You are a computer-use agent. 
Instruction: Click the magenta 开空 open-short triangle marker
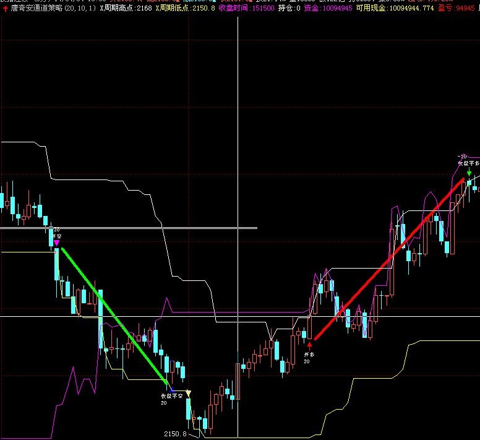tap(57, 243)
